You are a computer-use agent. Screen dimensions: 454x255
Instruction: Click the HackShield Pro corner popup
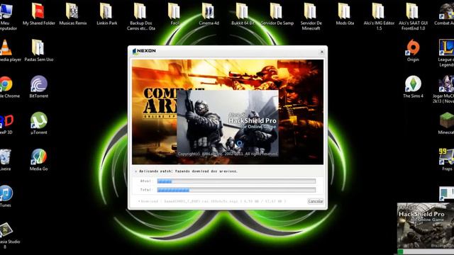pyautogui.click(x=426, y=229)
